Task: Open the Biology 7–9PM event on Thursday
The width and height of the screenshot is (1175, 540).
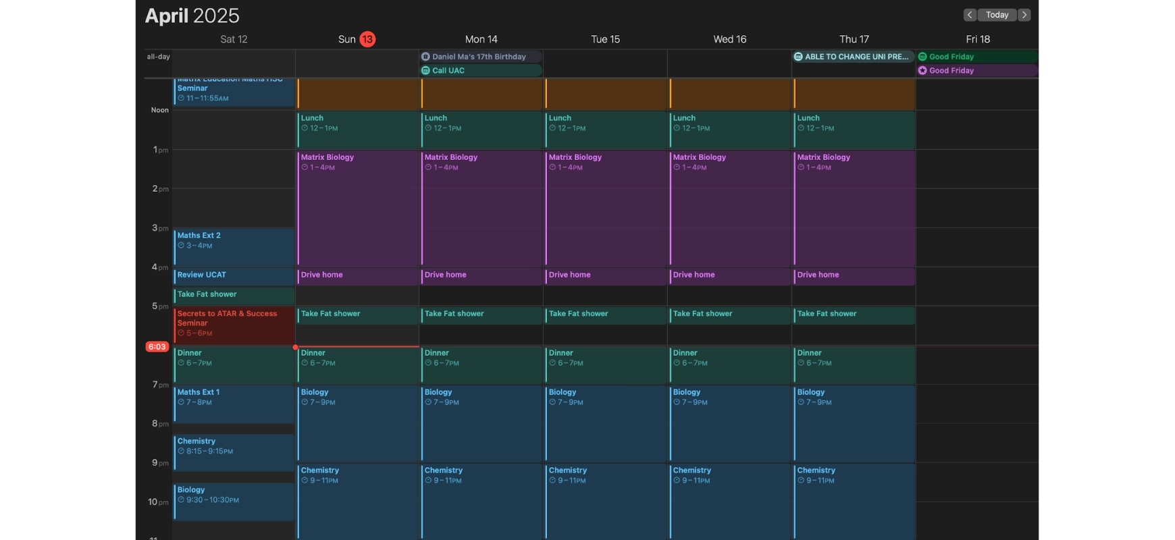Action: pyautogui.click(x=854, y=423)
